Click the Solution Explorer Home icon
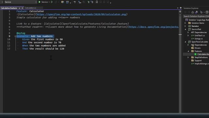 (193, 12)
